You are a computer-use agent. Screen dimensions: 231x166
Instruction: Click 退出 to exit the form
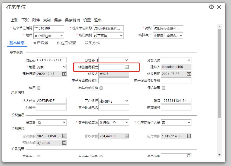tap(97, 20)
